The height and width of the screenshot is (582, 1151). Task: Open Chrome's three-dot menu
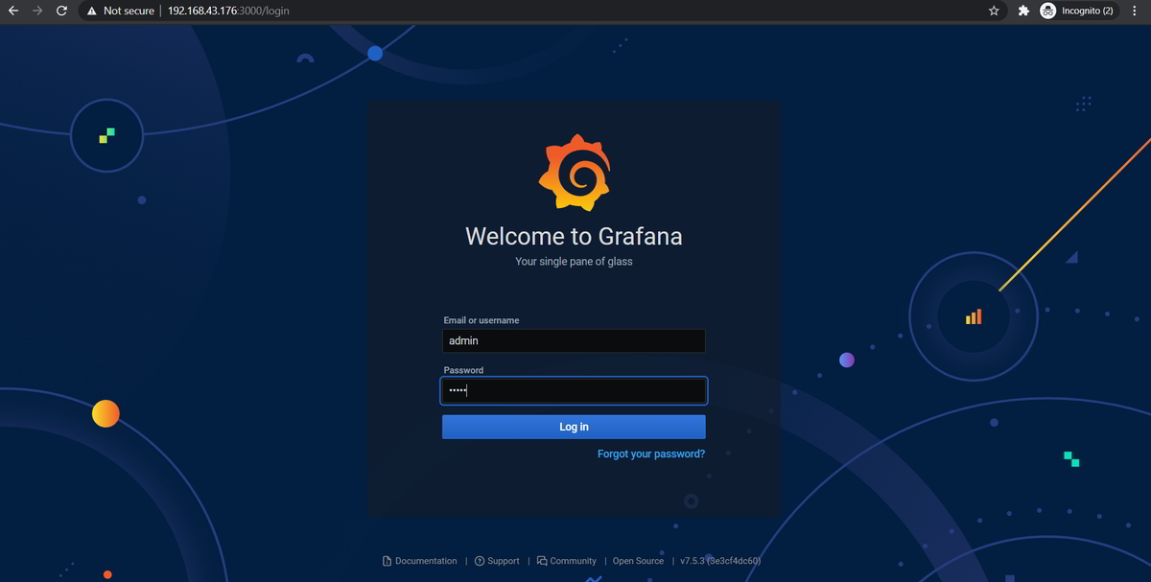point(1135,11)
